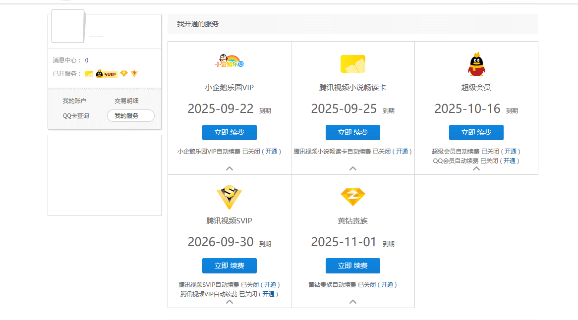Viewport: 578px width, 320px height.
Task: Click the 已开服务 label
Action: (x=67, y=74)
